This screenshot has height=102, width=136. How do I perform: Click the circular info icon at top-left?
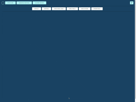click(3, 3)
